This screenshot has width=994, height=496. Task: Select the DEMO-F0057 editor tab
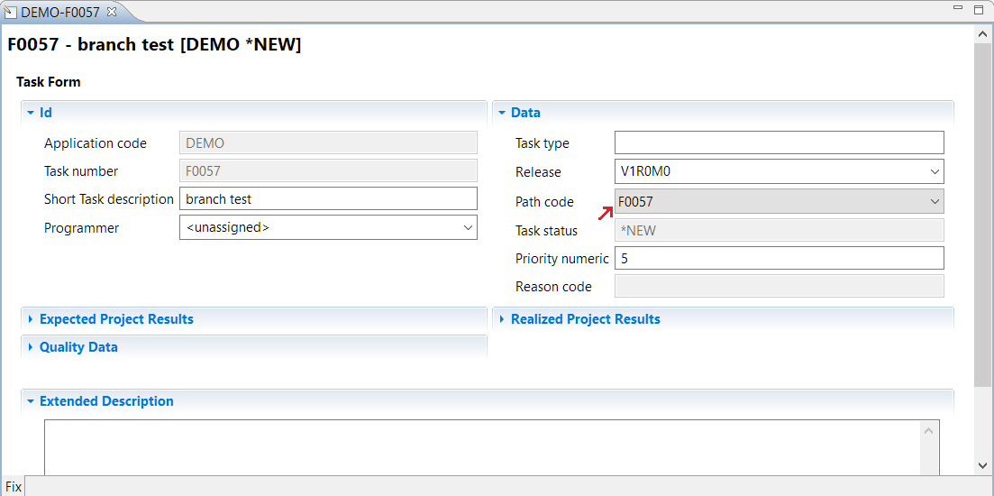(x=59, y=12)
